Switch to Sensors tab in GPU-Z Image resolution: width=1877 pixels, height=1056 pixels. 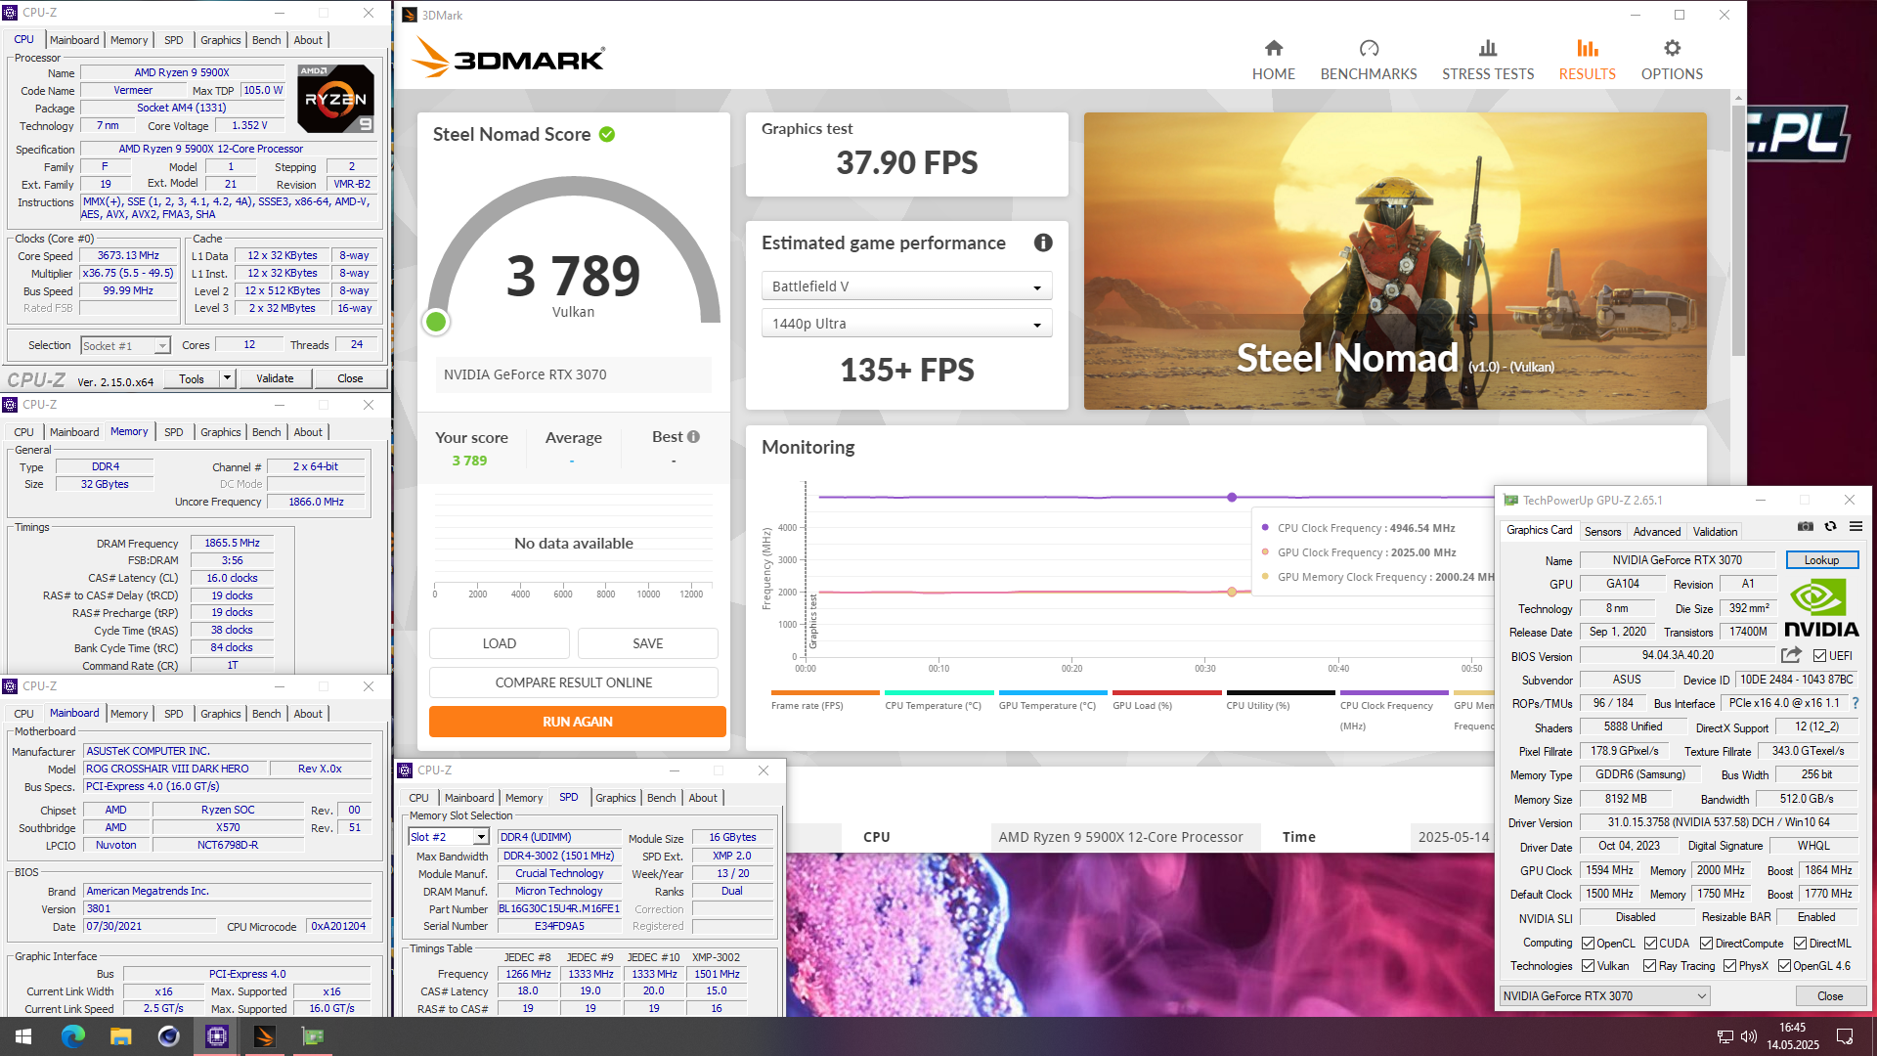[1602, 532]
